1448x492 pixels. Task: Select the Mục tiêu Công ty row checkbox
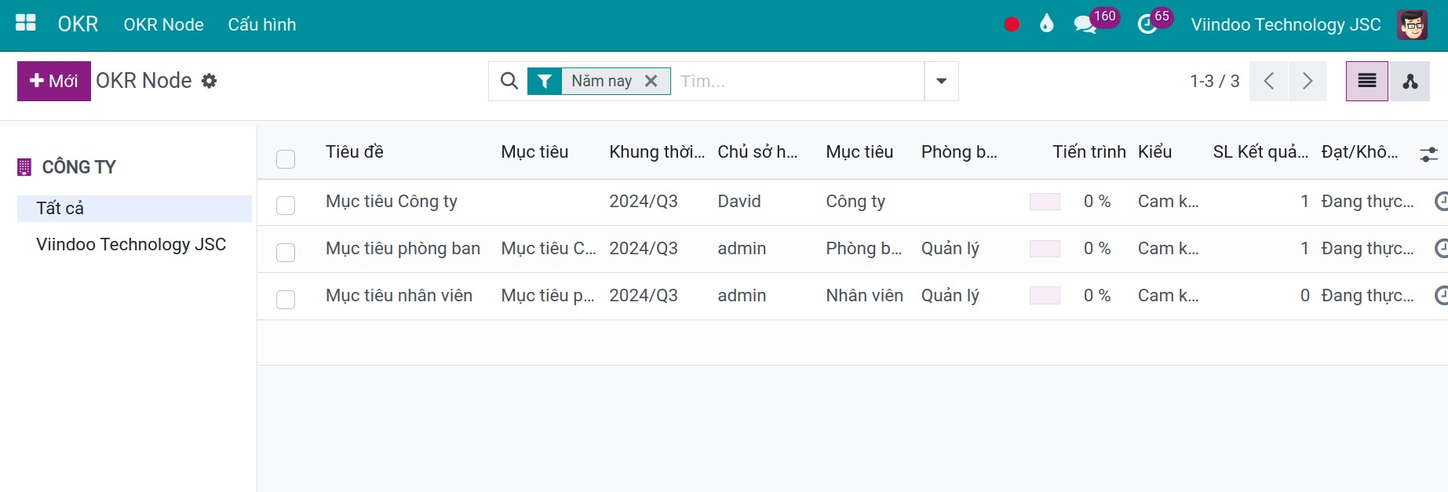click(286, 206)
